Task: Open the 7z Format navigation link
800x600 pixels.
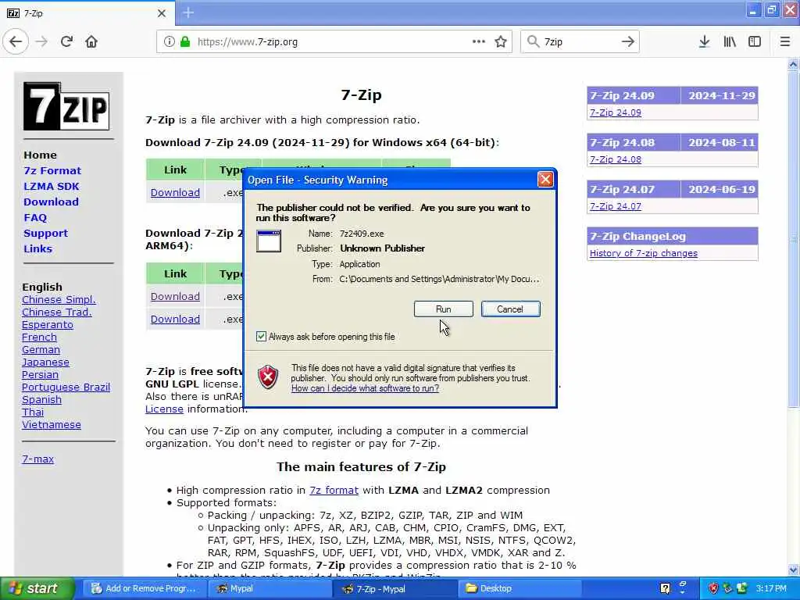Action: [52, 171]
